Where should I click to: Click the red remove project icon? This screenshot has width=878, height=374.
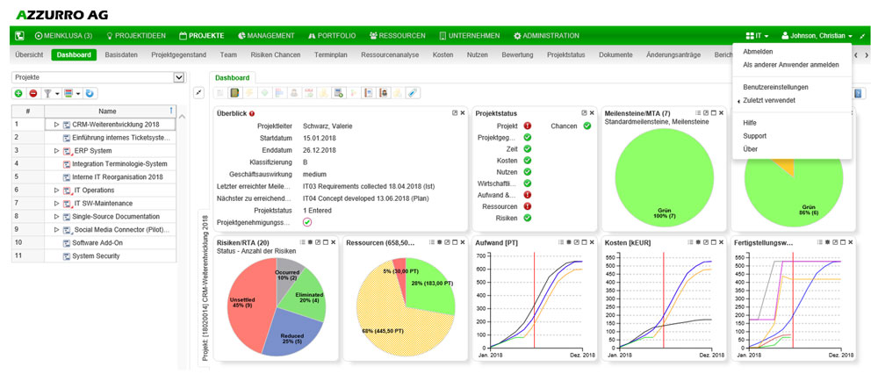coord(32,93)
